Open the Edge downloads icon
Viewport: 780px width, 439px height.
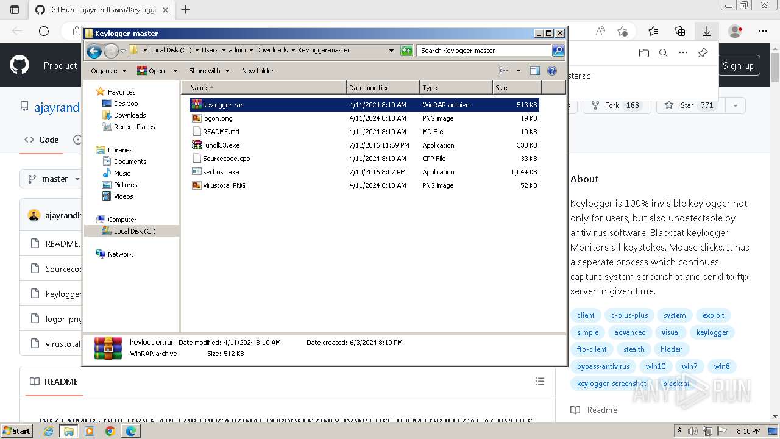pos(707,31)
